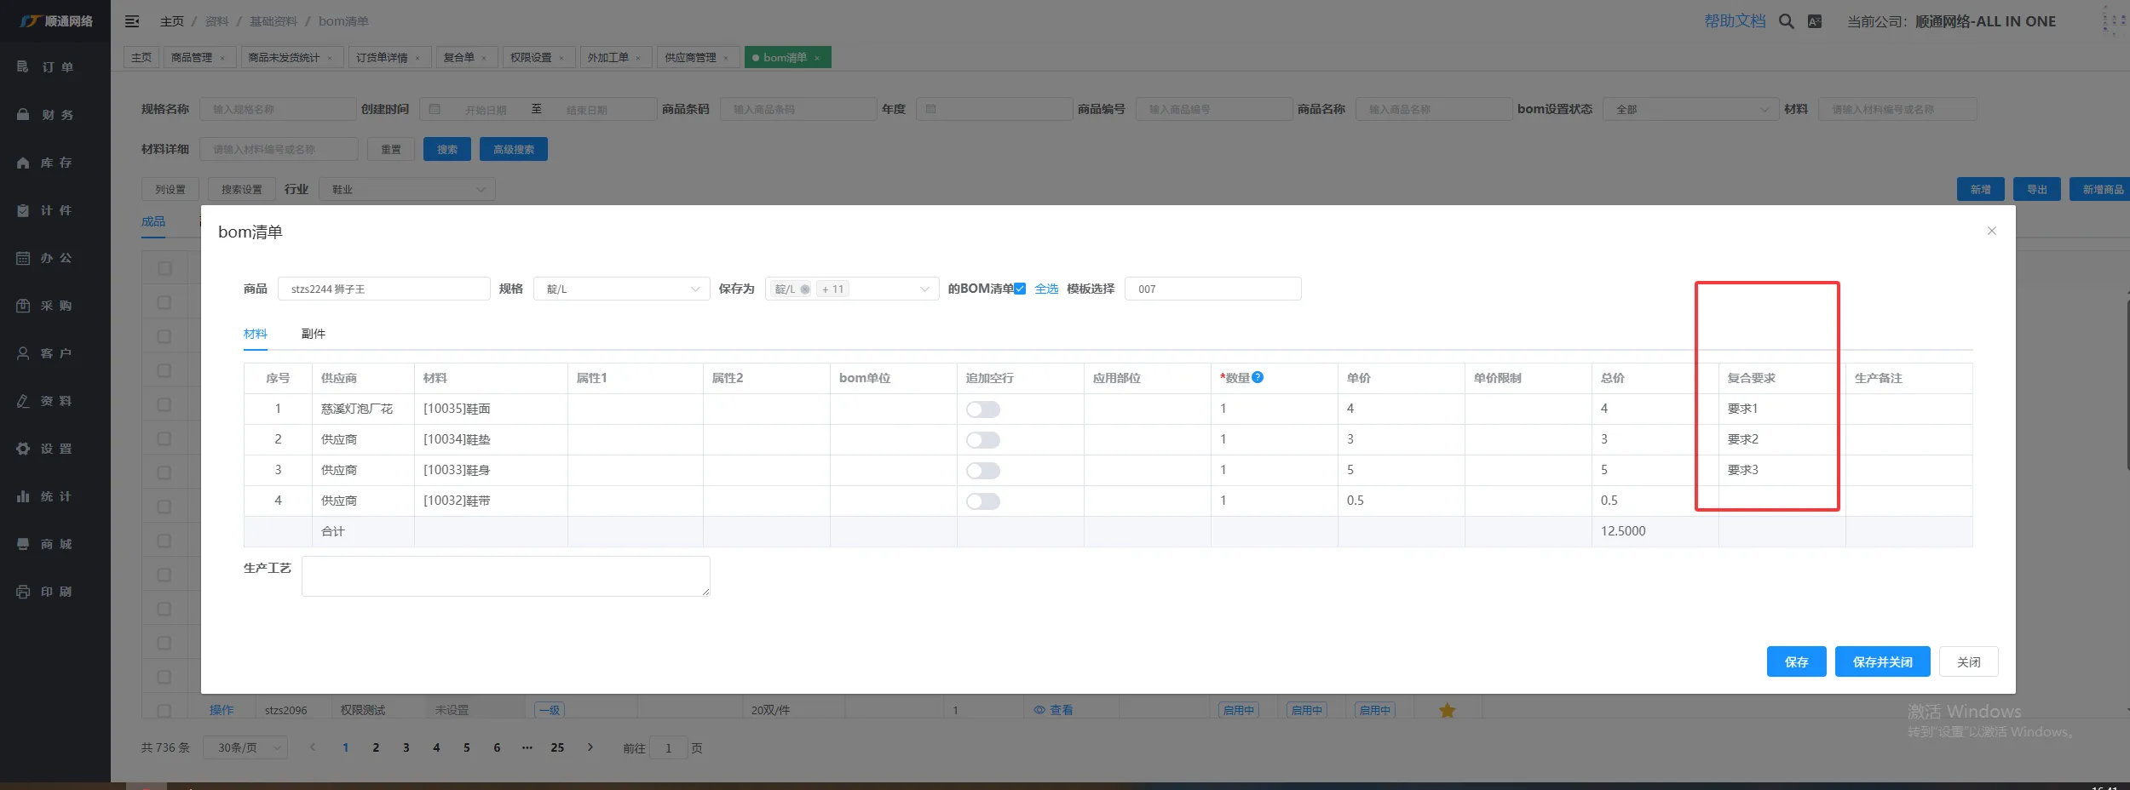Go to page 2 in pagination
Image resolution: width=2130 pixels, height=790 pixels.
click(376, 747)
